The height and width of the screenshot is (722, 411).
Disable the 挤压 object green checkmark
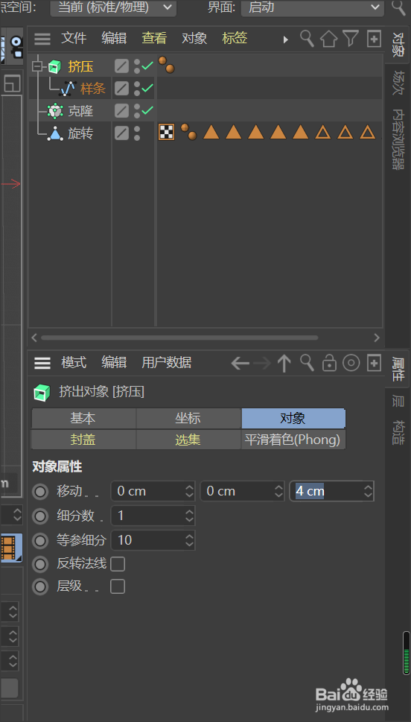147,66
